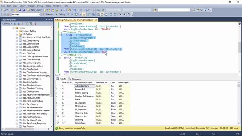The image size is (242, 136).
Task: Click the Connect Object Explorer icon
Action: (x=15, y=23)
